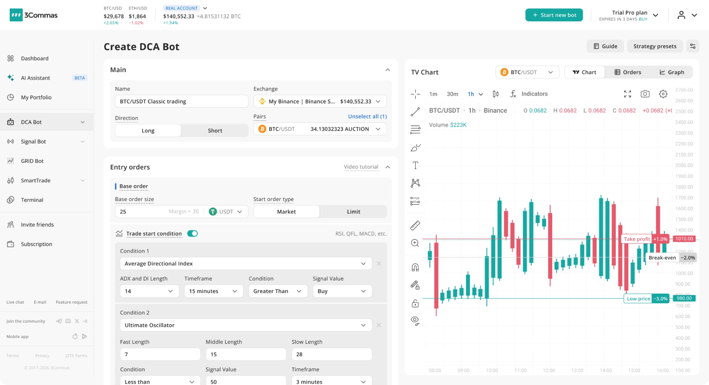Open the TV Chart BTC/USDT pair selector
Viewport: 709px width, 385px height.
(x=527, y=72)
